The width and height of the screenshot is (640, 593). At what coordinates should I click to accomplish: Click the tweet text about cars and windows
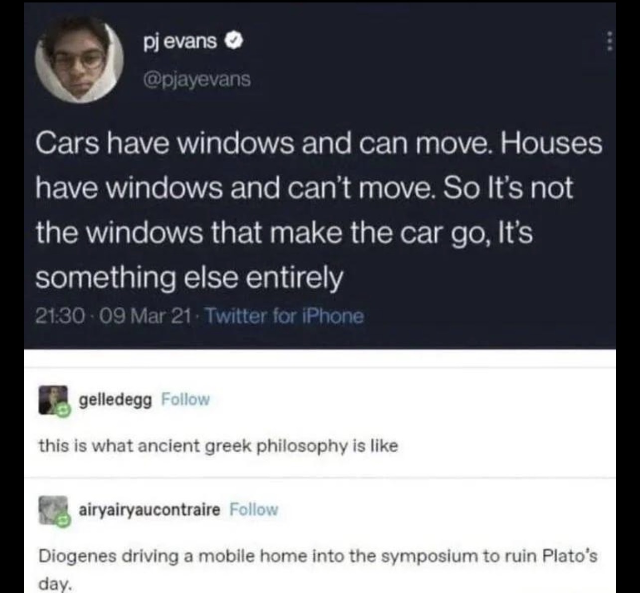click(x=319, y=211)
